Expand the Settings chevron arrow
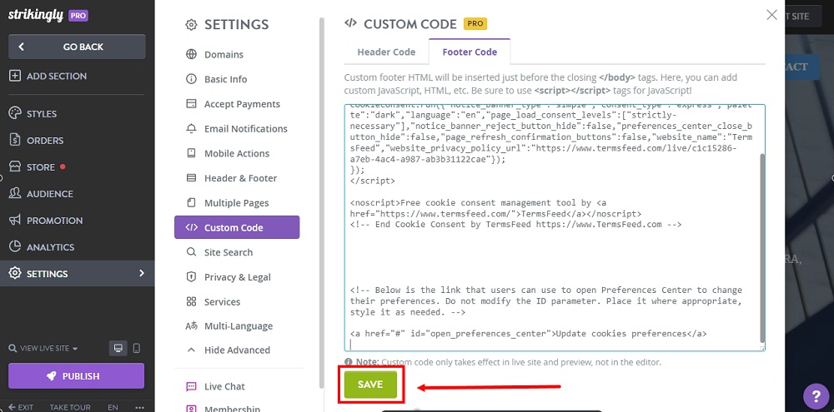This screenshot has width=834, height=412. point(142,273)
